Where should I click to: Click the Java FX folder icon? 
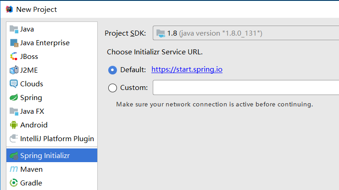[x=14, y=111]
